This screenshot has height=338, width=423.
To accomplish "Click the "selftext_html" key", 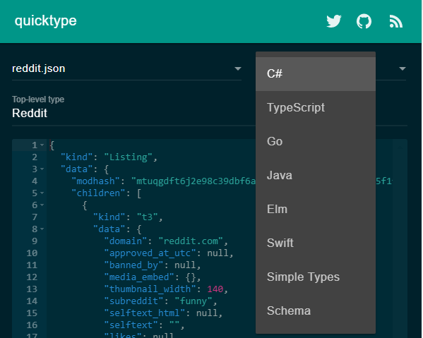I will 145,313.
